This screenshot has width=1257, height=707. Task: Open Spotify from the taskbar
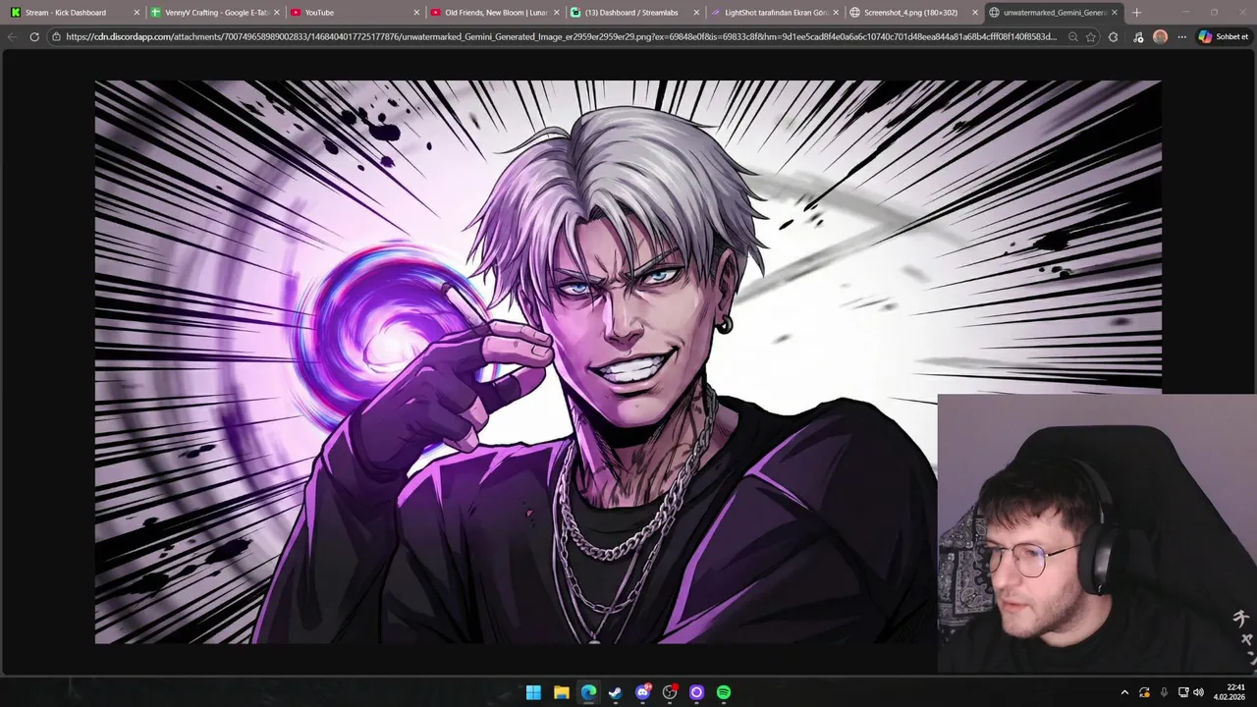(x=724, y=692)
